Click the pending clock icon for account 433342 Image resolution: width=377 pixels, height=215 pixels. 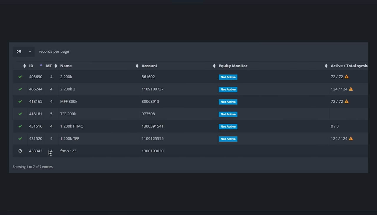pos(20,151)
